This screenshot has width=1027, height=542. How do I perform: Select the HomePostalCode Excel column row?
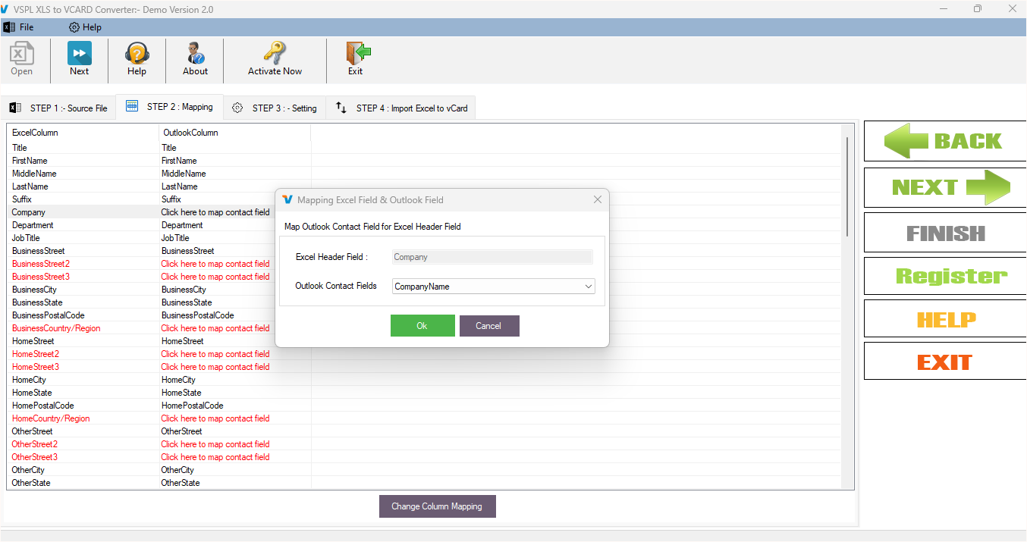43,406
